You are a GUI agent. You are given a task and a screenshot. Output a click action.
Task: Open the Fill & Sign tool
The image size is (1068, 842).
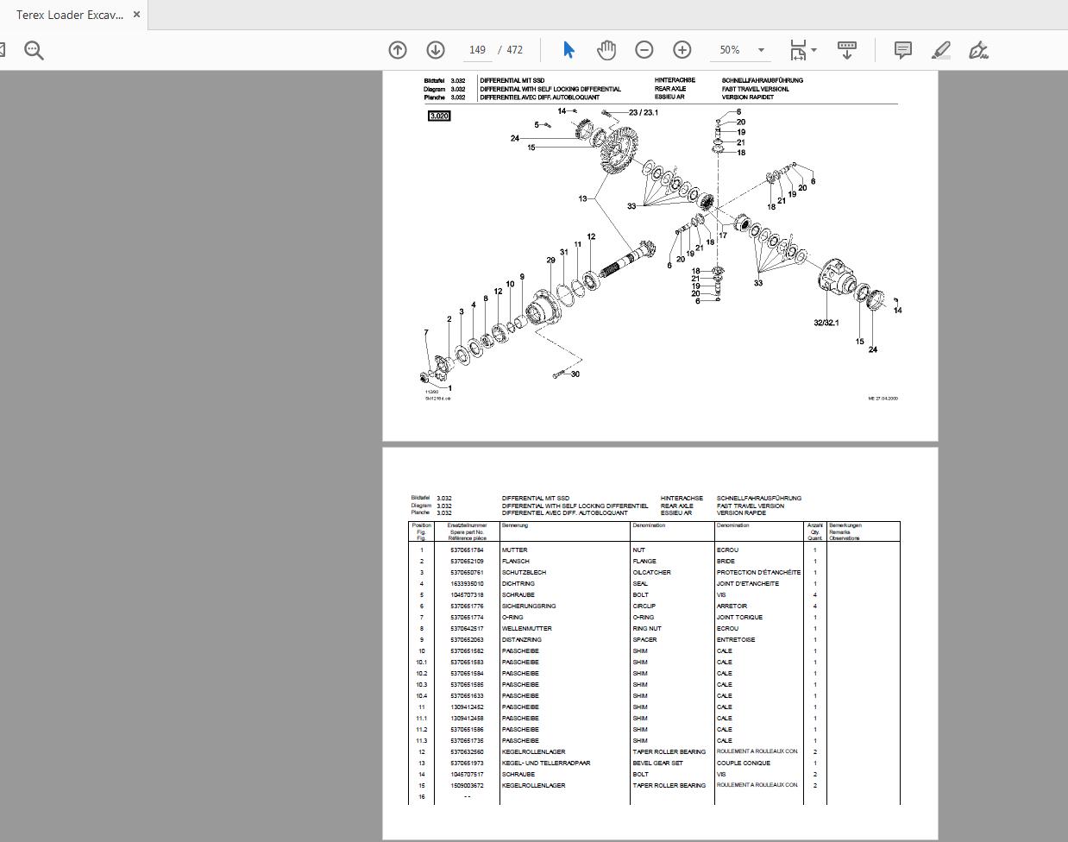tap(979, 50)
